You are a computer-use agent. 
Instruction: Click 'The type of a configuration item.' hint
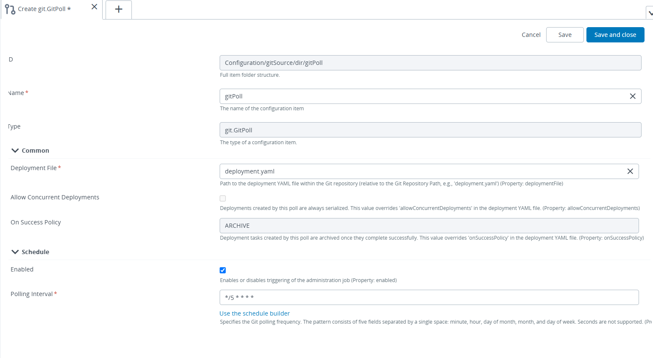pos(259,143)
